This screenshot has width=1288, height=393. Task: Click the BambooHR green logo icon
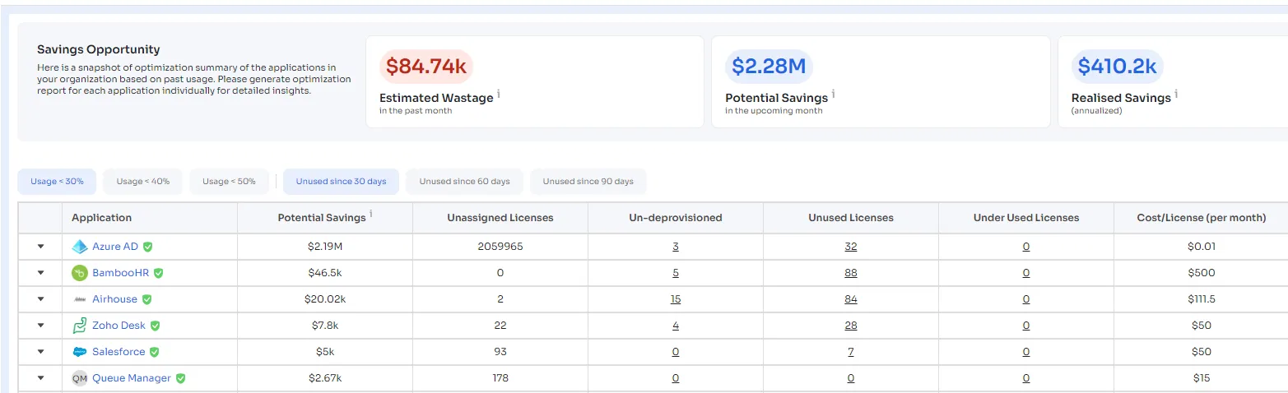pos(80,273)
